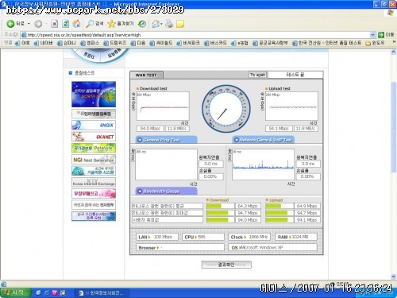Click the Stop loading icon
Screen dimensions: 397x298
pos(54,24)
